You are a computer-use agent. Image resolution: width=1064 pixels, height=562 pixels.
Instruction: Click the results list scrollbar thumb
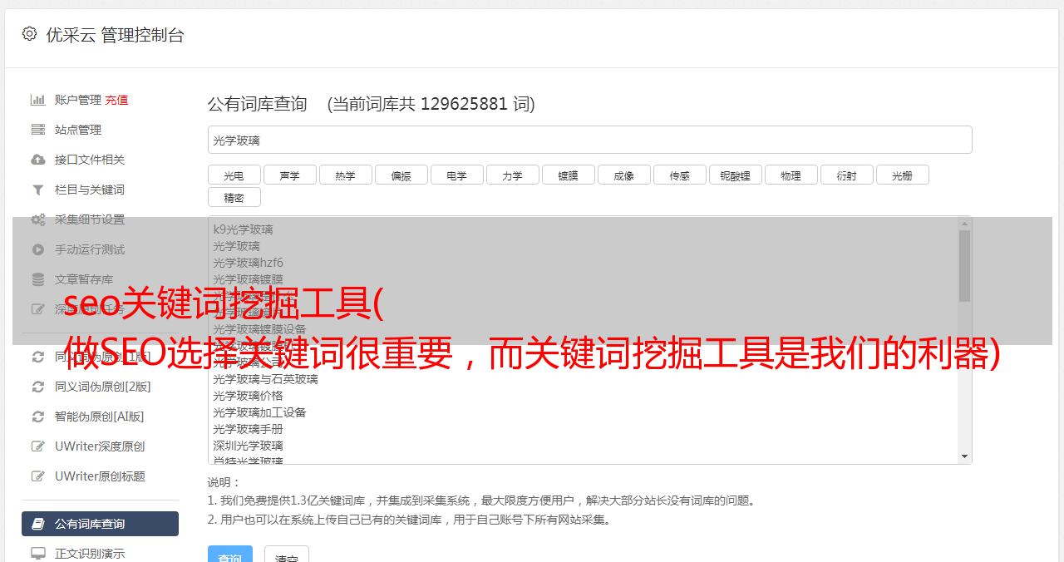(x=964, y=266)
